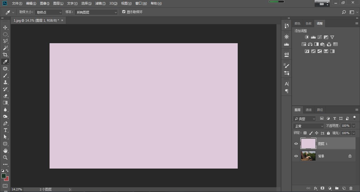The image size is (360, 192).
Task: Click the 图层 1 layer thumbnail
Action: pos(308,144)
